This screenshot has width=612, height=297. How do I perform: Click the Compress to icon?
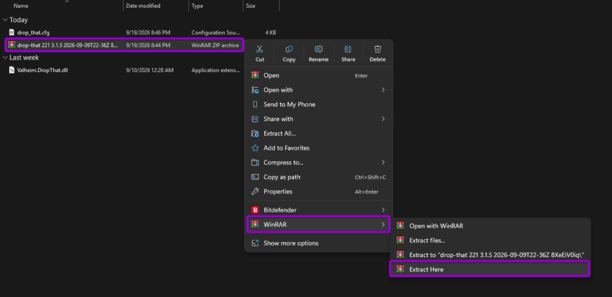click(255, 162)
